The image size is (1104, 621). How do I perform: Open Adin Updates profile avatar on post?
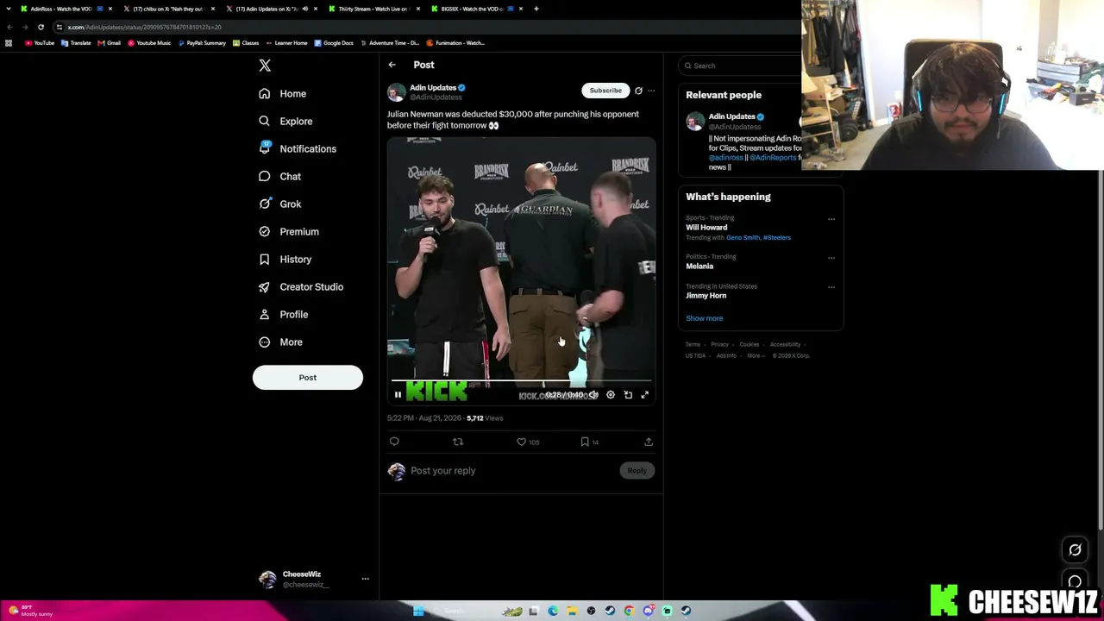(x=396, y=92)
